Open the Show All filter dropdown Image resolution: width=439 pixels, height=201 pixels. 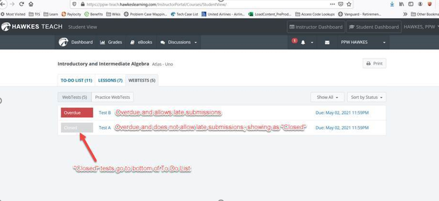327,97
